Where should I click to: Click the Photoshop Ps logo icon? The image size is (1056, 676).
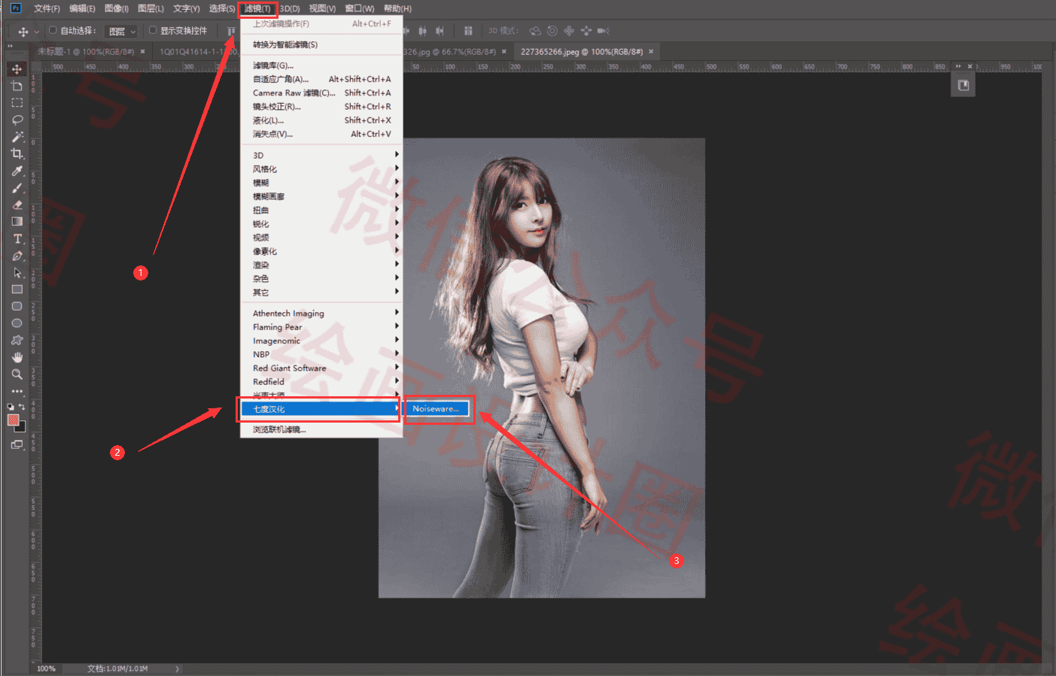coord(15,8)
